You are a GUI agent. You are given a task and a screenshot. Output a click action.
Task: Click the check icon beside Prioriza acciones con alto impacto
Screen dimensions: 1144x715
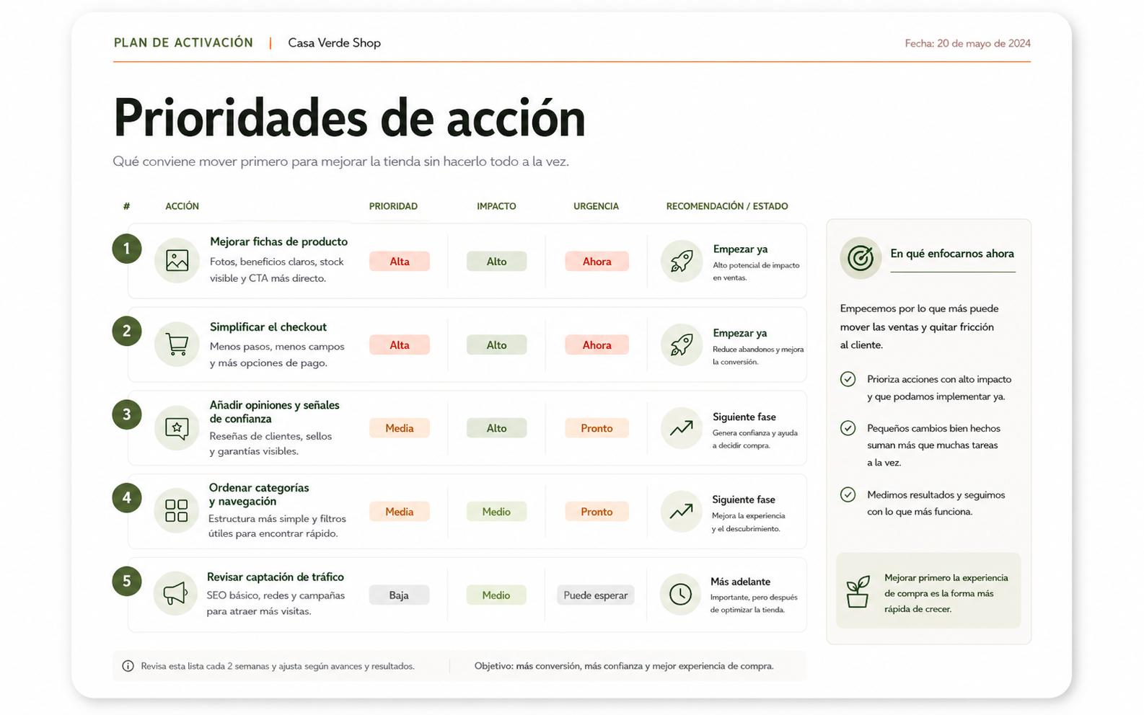click(x=848, y=379)
